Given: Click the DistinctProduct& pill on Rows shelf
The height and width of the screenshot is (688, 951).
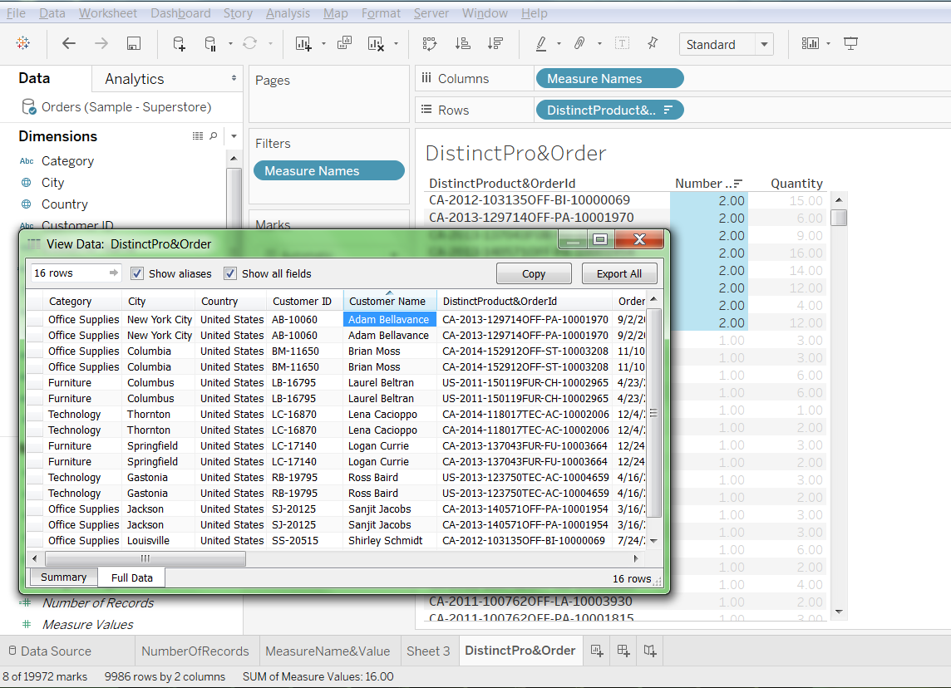Looking at the screenshot, I should [x=609, y=110].
